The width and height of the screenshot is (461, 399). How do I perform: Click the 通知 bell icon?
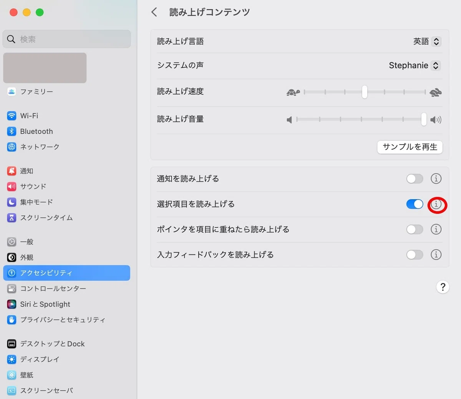click(12, 171)
